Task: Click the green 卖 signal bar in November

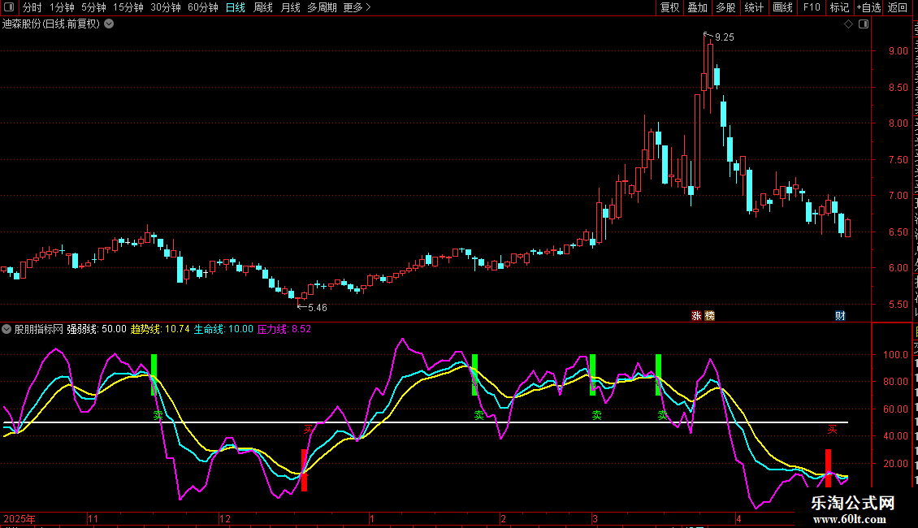Action: click(154, 374)
